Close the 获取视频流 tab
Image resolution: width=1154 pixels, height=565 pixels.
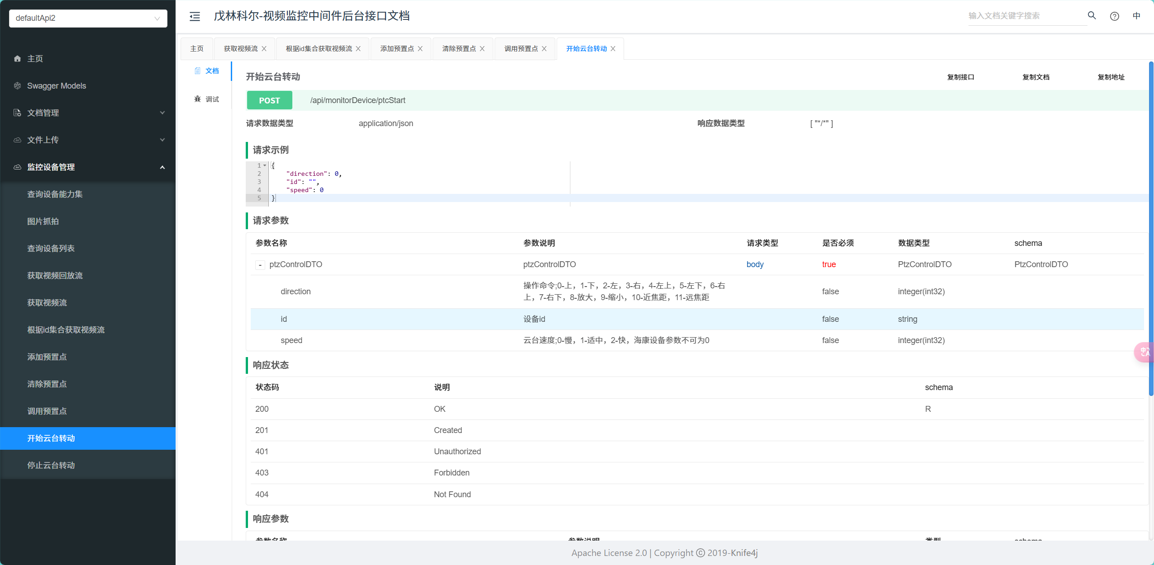(264, 49)
